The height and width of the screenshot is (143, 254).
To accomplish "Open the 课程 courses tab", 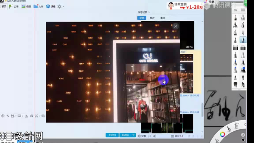I will click(51, 6).
